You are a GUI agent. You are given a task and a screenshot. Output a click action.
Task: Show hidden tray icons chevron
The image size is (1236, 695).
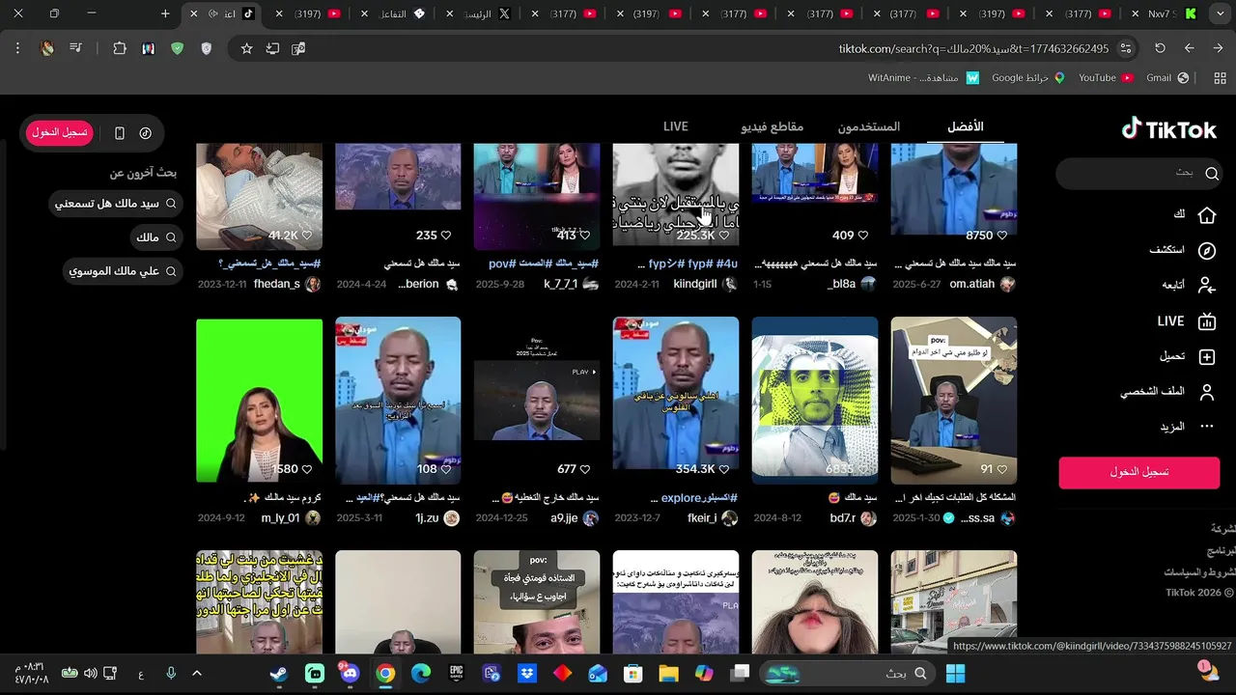tap(196, 673)
